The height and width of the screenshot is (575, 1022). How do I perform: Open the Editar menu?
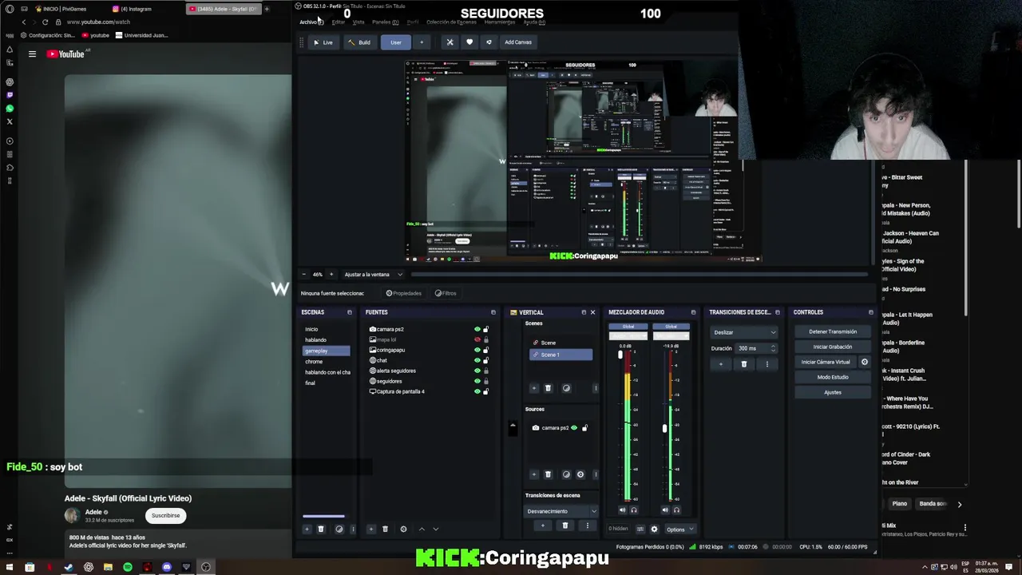pos(339,22)
